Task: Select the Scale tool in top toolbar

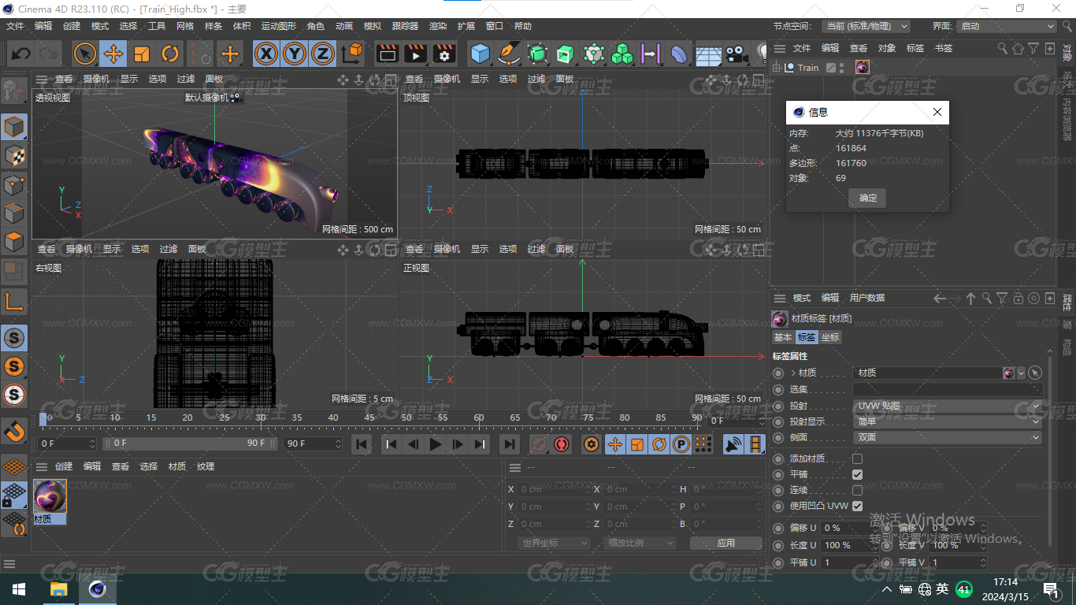Action: (x=142, y=54)
